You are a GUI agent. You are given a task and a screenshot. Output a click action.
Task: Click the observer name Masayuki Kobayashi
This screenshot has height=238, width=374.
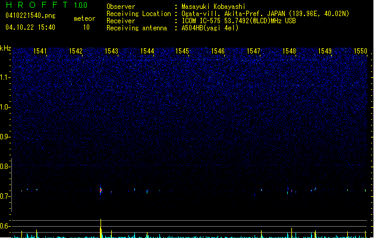[213, 7]
